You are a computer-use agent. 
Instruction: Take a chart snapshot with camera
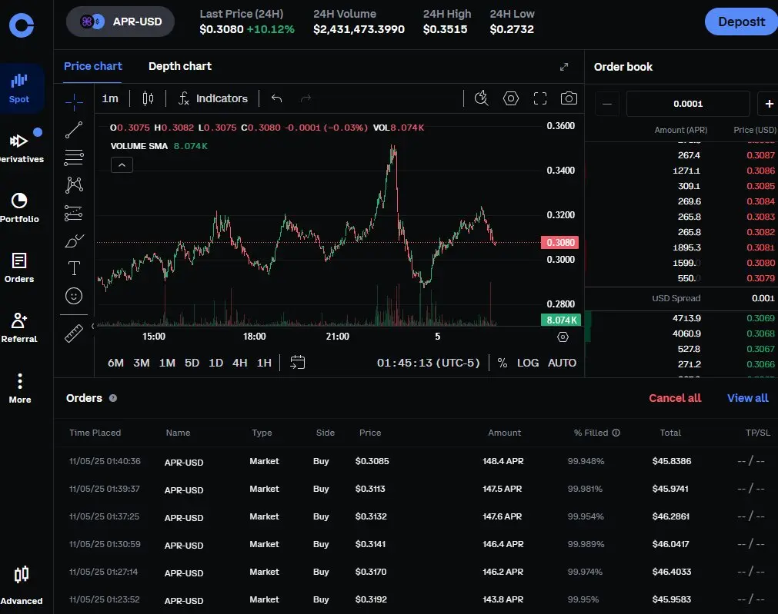tap(569, 98)
